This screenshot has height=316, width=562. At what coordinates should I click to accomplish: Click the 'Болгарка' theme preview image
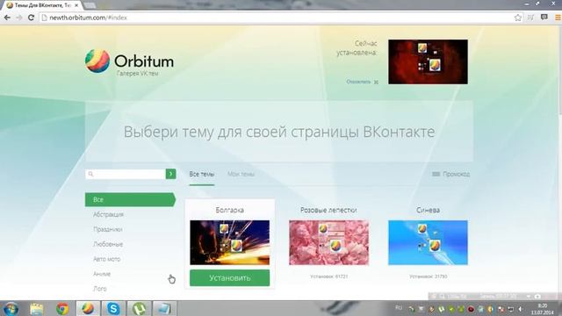(x=230, y=242)
